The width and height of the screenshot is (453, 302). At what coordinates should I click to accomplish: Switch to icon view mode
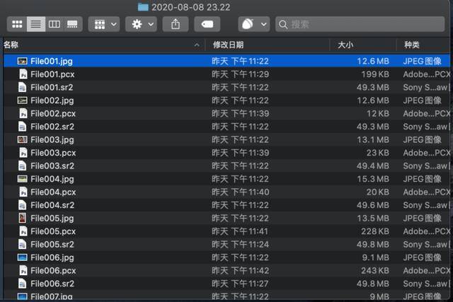point(16,24)
